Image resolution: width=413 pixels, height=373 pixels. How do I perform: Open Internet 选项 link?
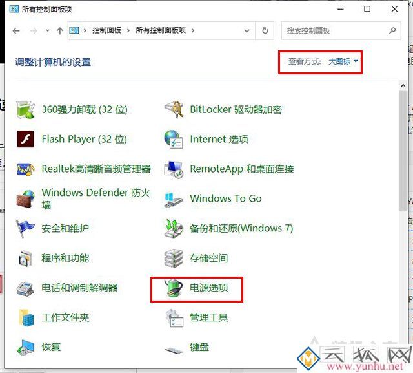[x=219, y=139]
